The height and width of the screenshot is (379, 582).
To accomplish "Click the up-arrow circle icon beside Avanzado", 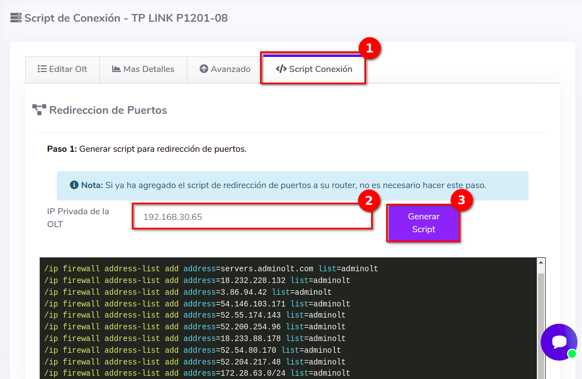I will point(204,69).
